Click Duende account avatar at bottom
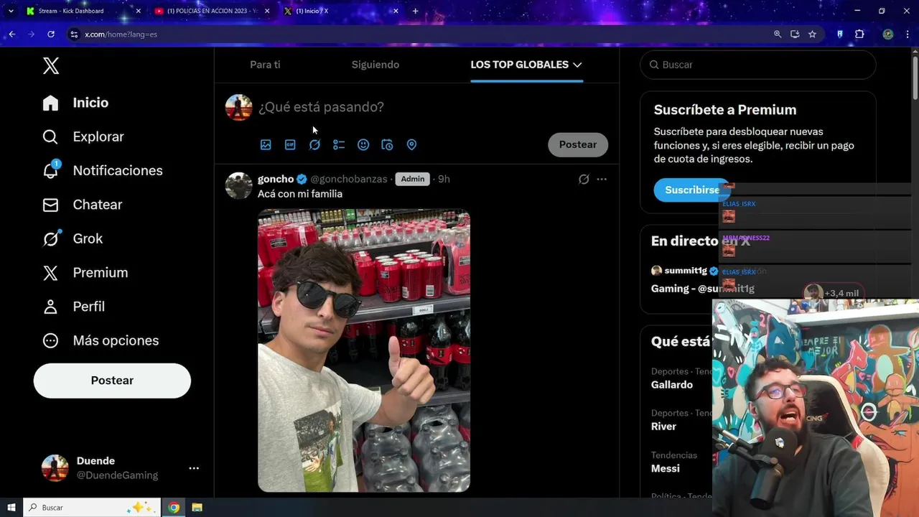The height and width of the screenshot is (517, 919). point(55,468)
